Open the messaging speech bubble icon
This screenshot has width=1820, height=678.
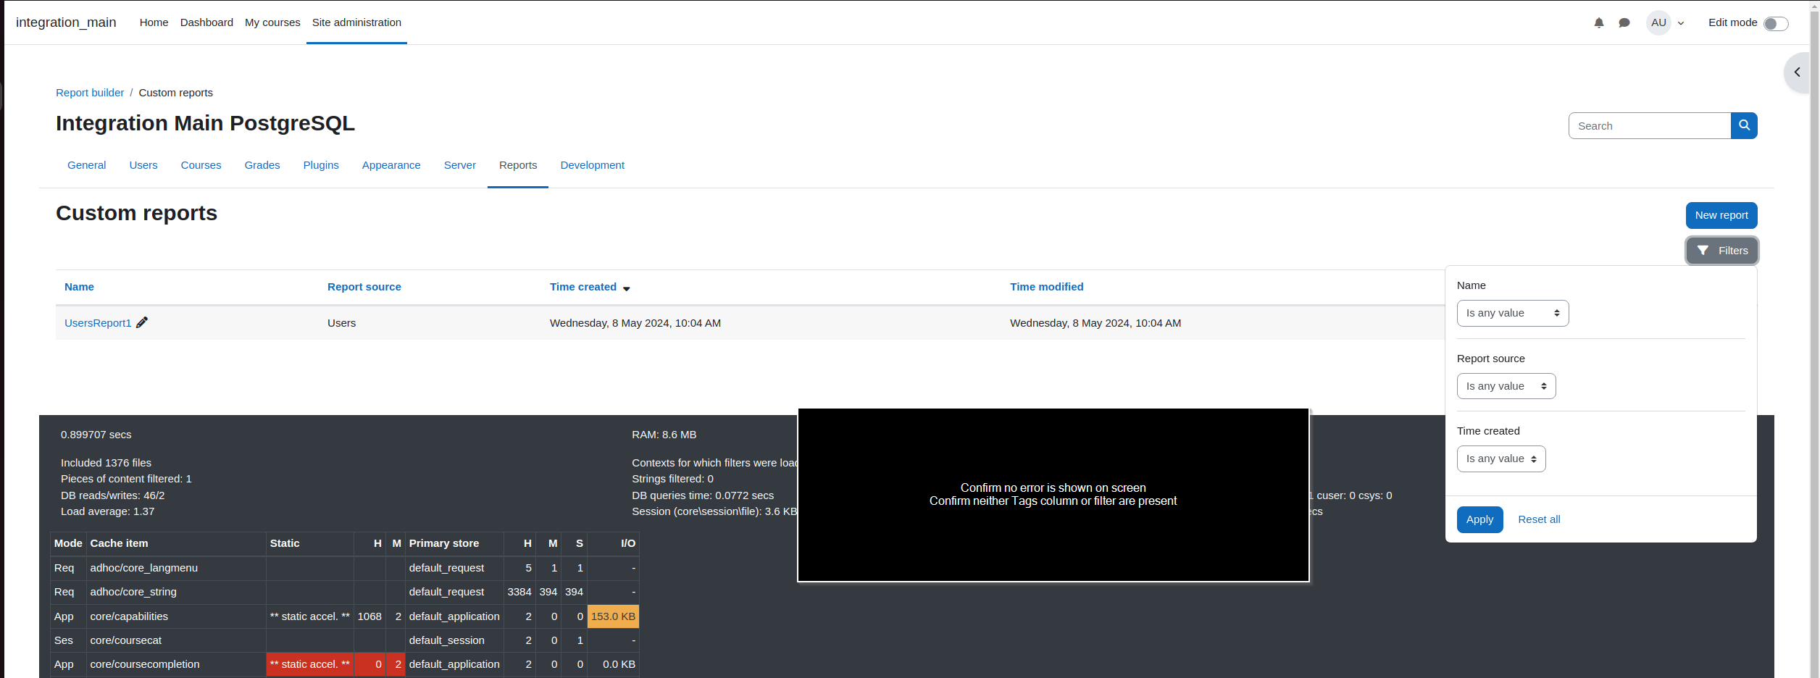tap(1624, 23)
